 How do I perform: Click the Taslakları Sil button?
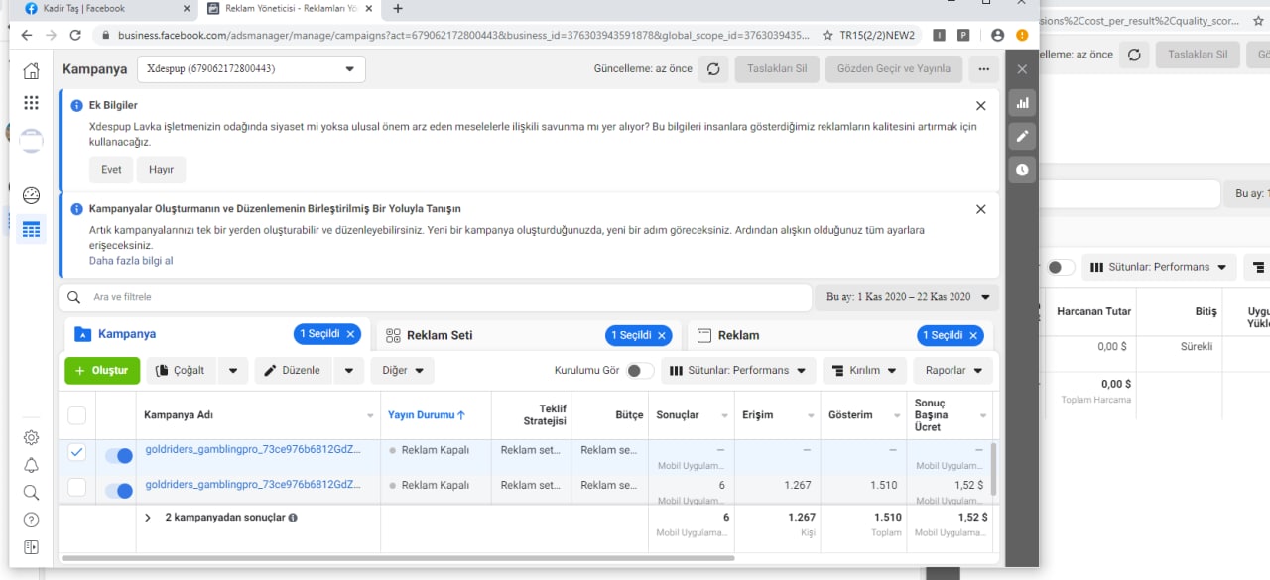point(777,69)
